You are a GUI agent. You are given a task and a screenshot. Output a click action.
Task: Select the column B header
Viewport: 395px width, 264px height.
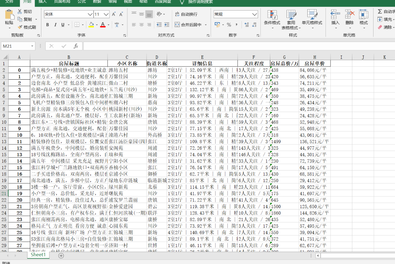pos(68,57)
